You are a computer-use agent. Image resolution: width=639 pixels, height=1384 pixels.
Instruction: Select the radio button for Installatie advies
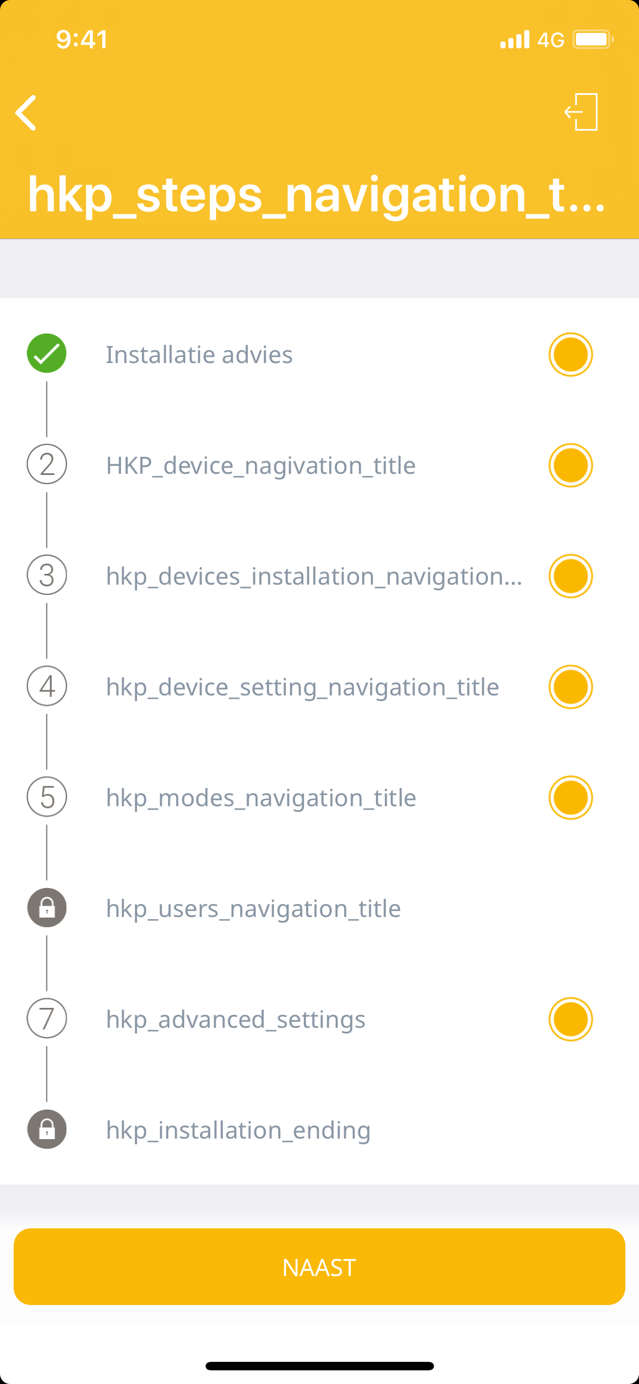tap(570, 355)
